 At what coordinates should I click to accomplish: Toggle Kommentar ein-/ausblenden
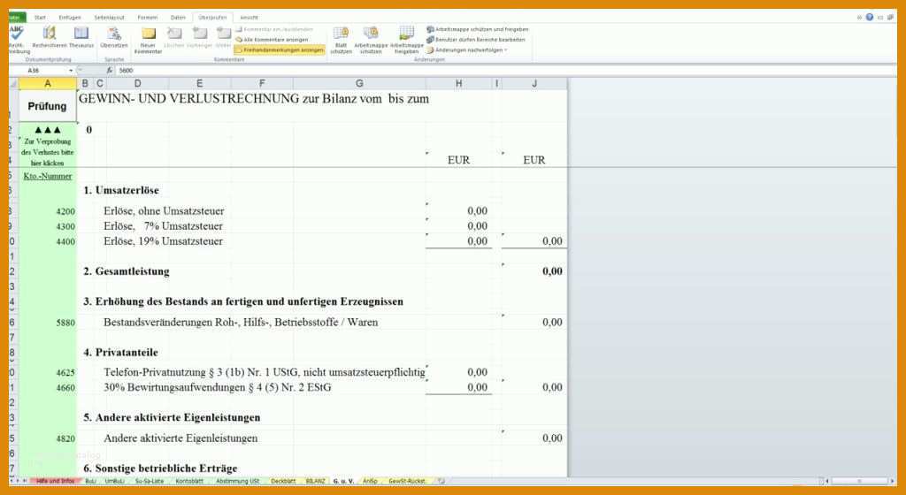[274, 29]
